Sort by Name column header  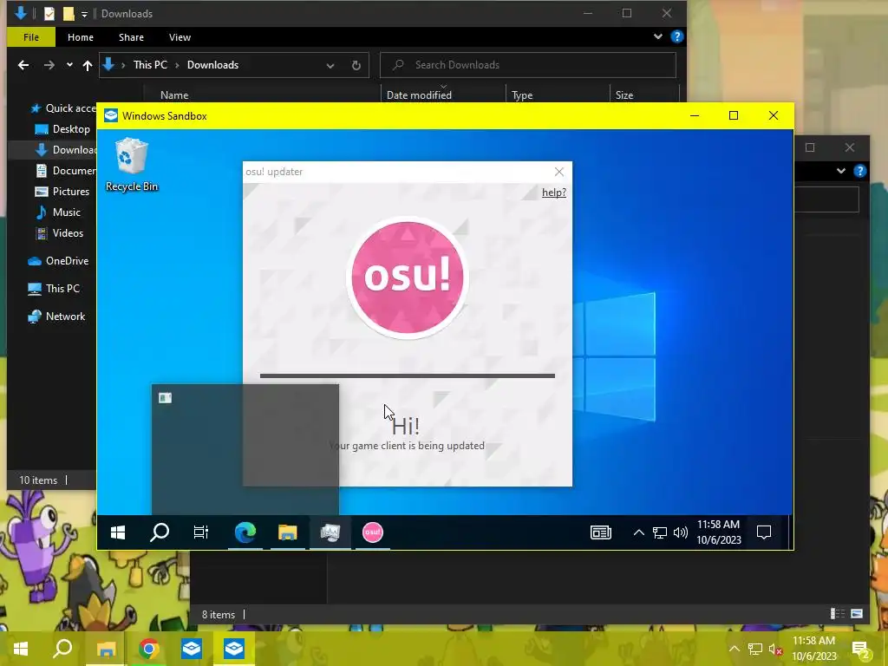[x=173, y=95]
